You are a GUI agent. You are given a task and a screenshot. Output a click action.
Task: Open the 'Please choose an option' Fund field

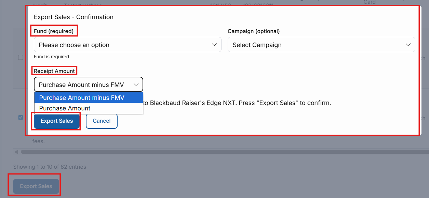click(123, 45)
